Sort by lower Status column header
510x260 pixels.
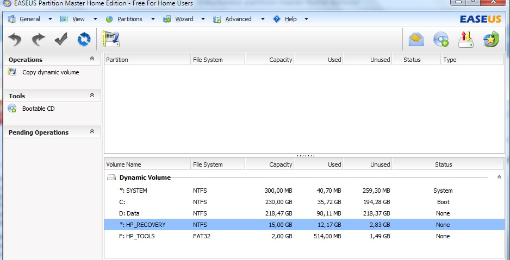449,164
